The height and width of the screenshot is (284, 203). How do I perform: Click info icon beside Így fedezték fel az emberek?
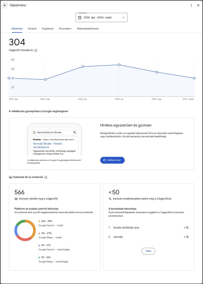point(46,177)
